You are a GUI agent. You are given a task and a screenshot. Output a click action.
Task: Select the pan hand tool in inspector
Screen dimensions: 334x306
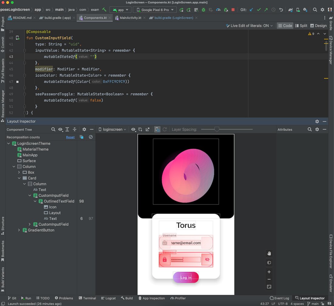click(x=269, y=253)
